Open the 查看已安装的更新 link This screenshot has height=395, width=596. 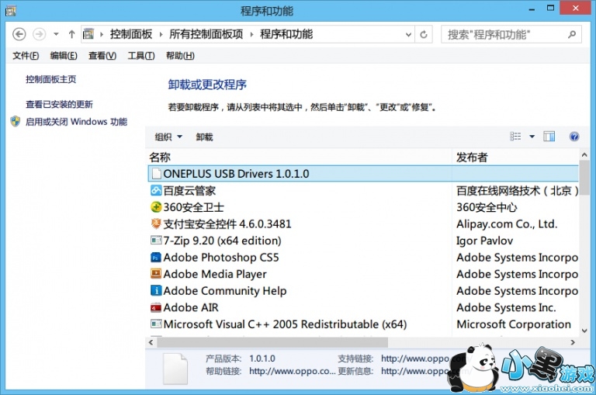tap(59, 104)
